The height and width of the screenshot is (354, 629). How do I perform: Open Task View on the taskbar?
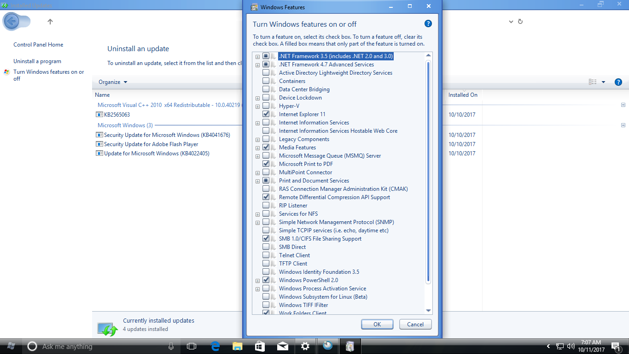(x=192, y=346)
